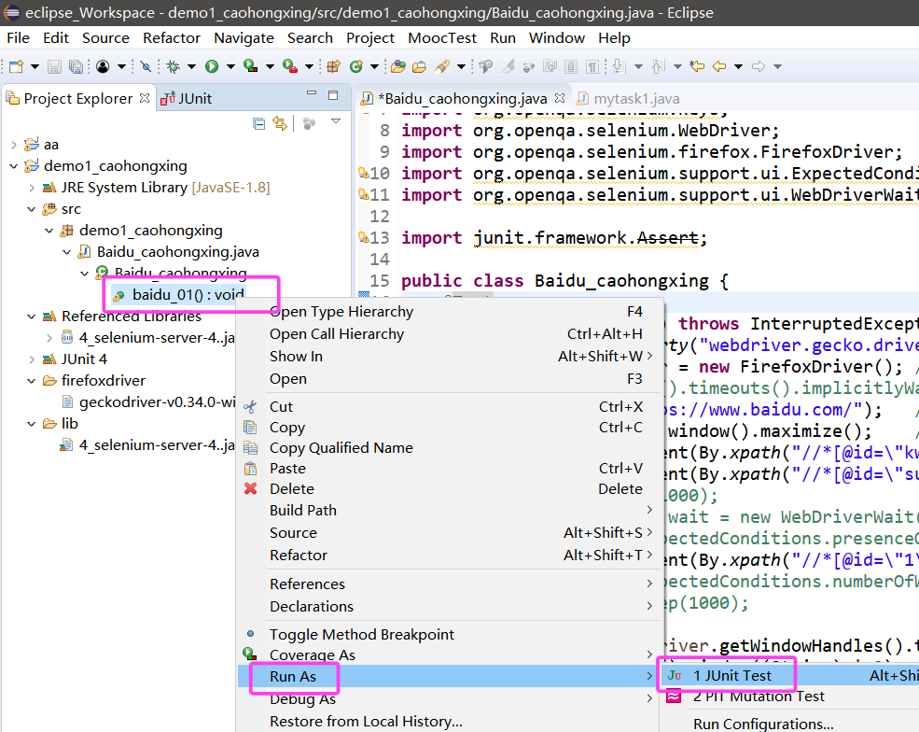919x732 pixels.
Task: Open Project Explorer View Menu triangle
Action: 336,121
